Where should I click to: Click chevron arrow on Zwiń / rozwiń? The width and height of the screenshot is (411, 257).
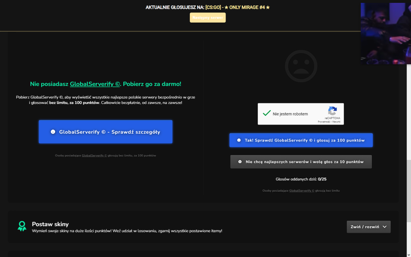(385, 227)
